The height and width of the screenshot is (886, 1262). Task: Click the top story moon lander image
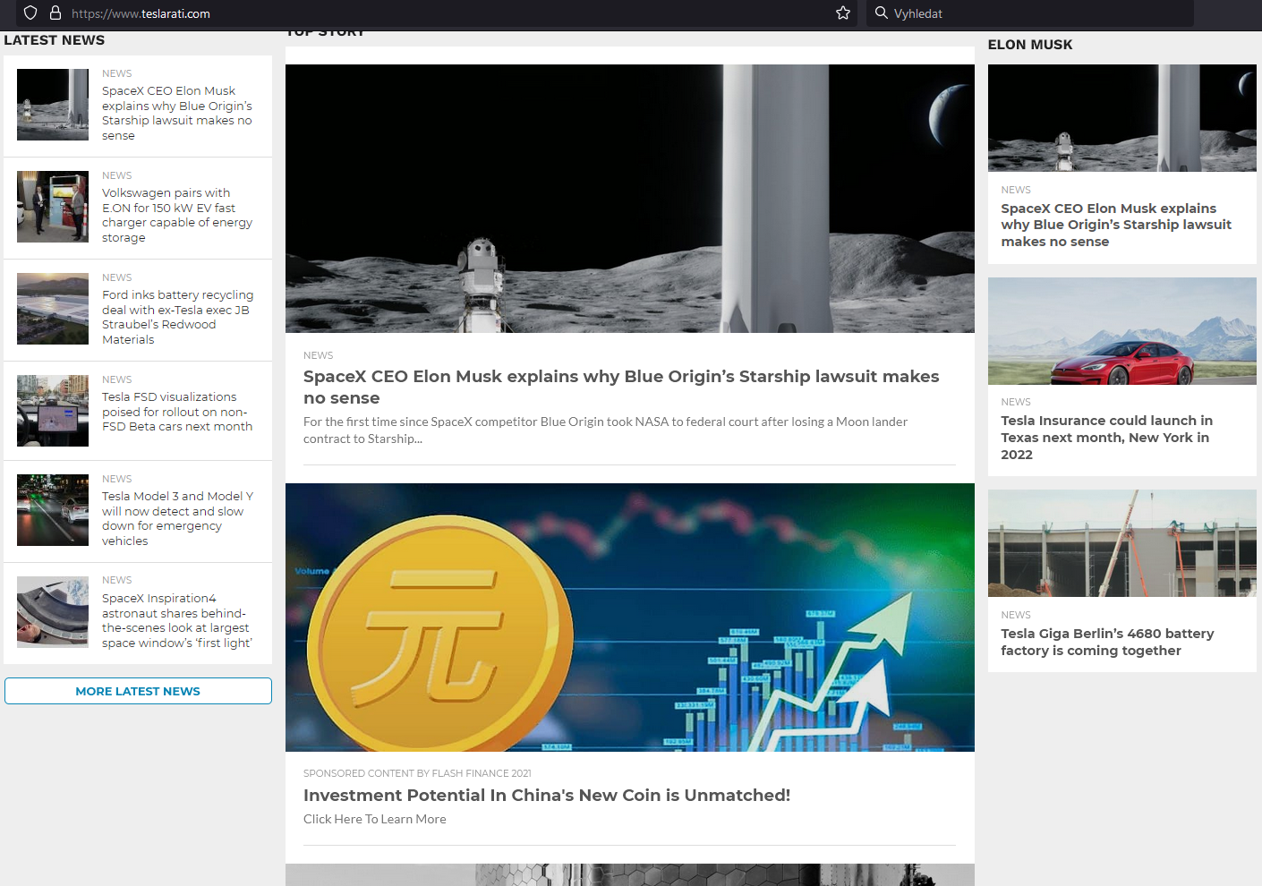[630, 199]
